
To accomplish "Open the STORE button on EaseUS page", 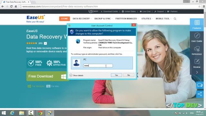I will [64, 19].
